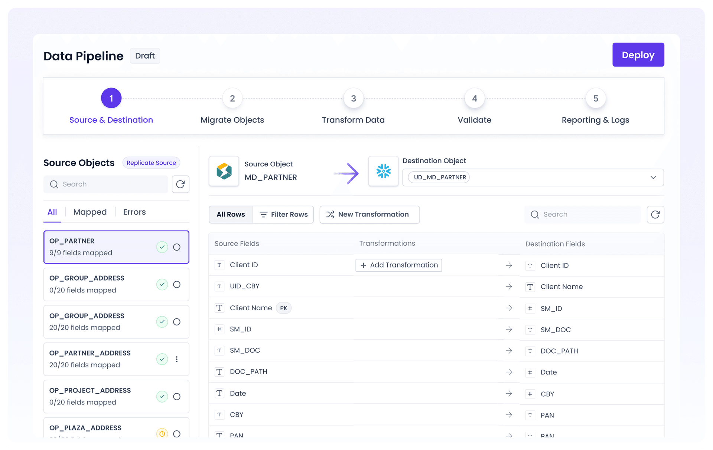Viewport: 713px width, 450px height.
Task: Click the yellow clock status on OP_PLAZA_ADDRESS
Action: tap(162, 433)
